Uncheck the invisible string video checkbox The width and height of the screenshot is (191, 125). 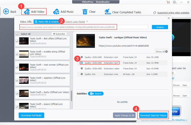[x=17, y=54]
